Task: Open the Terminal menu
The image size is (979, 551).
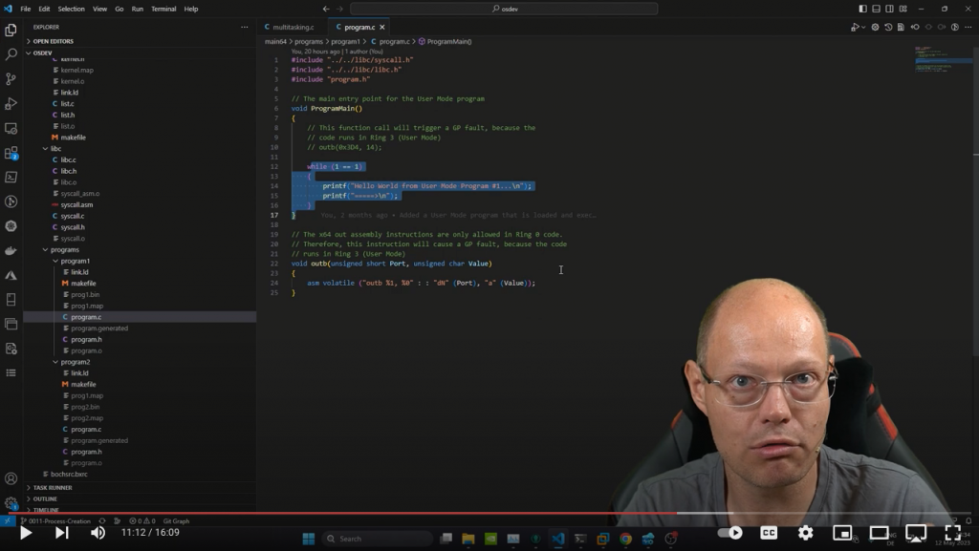Action: (x=163, y=9)
